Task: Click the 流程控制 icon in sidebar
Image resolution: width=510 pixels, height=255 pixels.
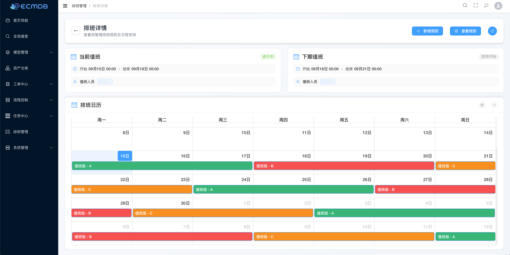Action: pos(8,100)
